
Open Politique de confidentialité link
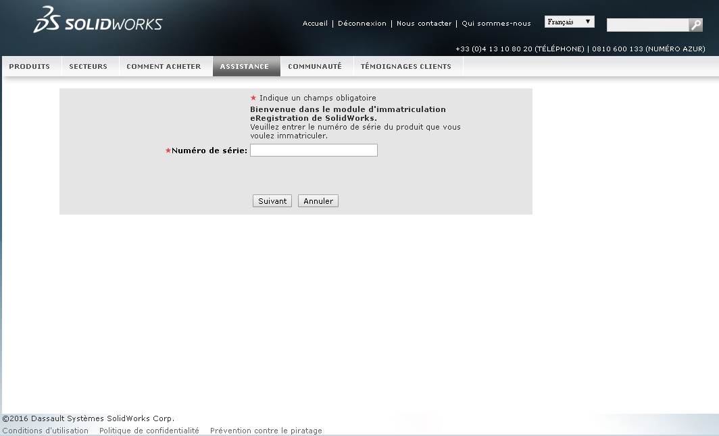click(x=149, y=431)
